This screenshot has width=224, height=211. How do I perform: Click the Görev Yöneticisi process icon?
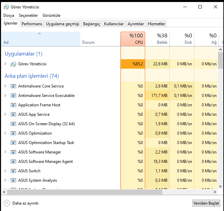point(13,64)
